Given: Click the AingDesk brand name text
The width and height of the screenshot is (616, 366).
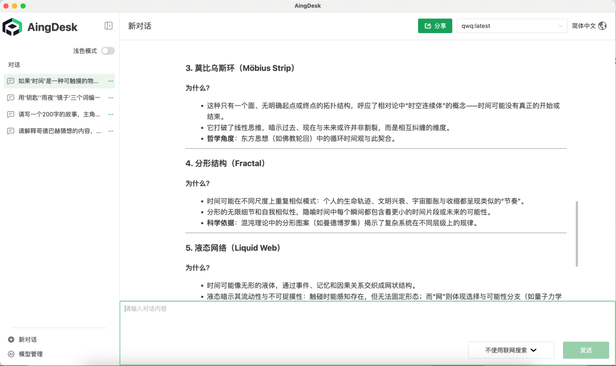Looking at the screenshot, I should (x=52, y=27).
